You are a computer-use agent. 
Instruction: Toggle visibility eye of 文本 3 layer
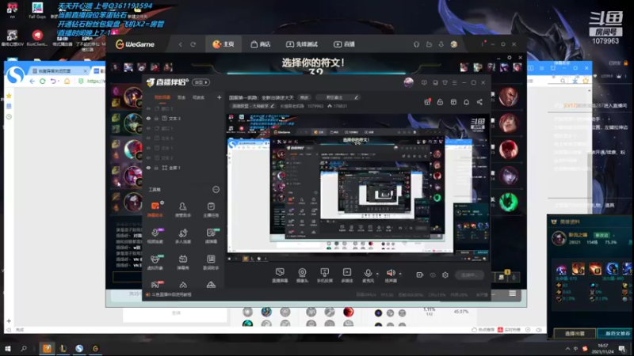point(148,119)
